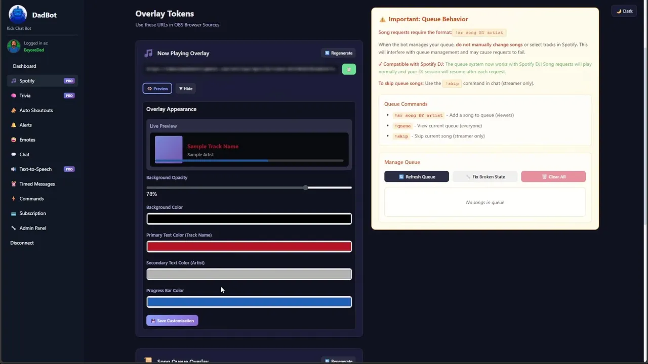Click the '!queue' command code

coord(402,125)
